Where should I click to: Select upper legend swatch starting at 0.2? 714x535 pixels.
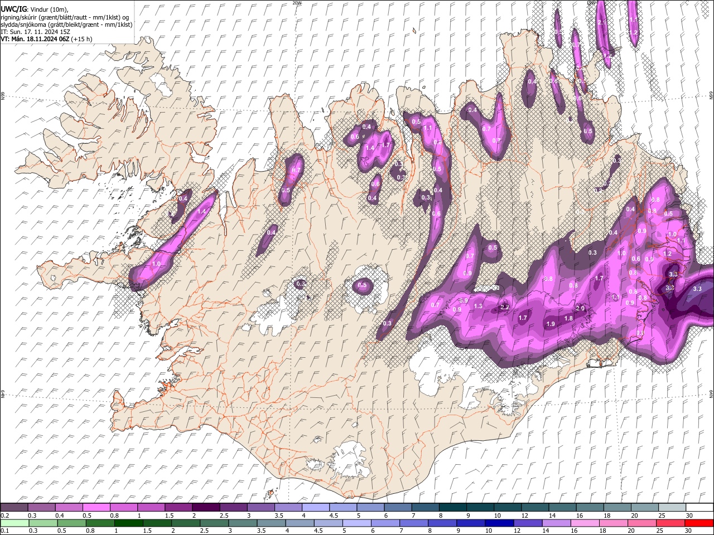[14, 508]
